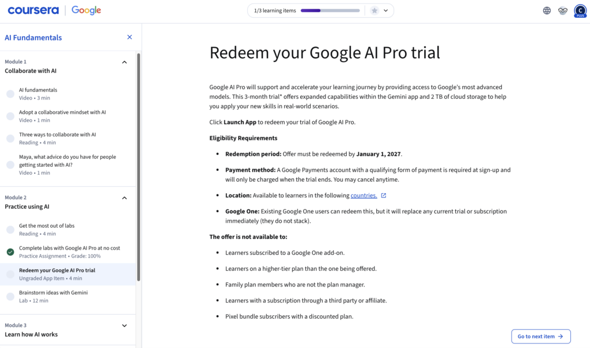
Task: Open the profile avatar with Plus badge
Action: tap(580, 11)
